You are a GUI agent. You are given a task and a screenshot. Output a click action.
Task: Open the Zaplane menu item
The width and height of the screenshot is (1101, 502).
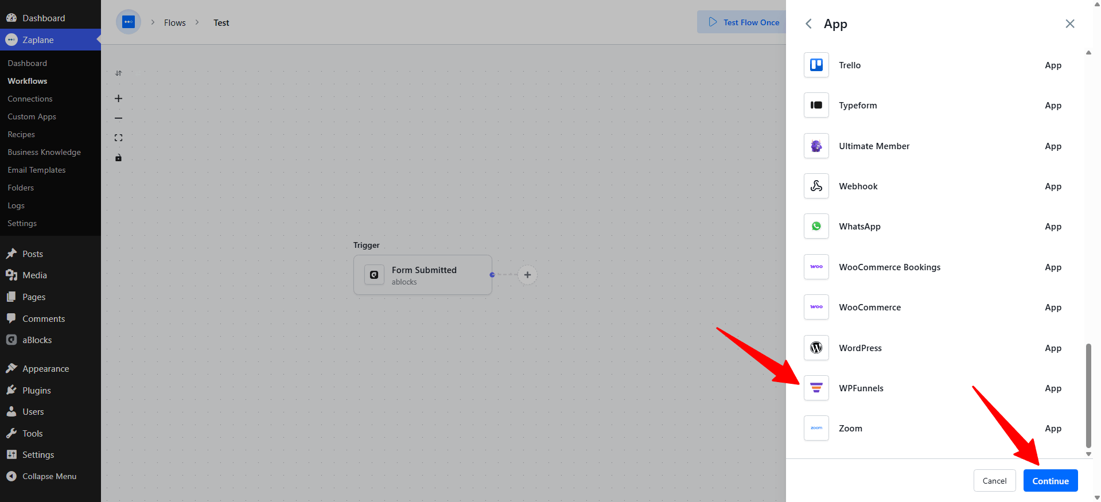coord(50,40)
